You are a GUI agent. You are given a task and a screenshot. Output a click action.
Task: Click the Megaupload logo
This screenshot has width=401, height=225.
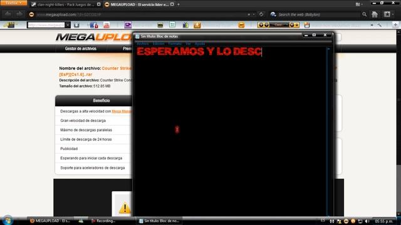pos(93,37)
